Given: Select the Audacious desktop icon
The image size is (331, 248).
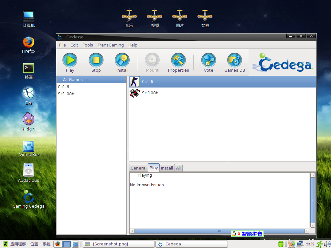Looking at the screenshot, I should tap(28, 173).
